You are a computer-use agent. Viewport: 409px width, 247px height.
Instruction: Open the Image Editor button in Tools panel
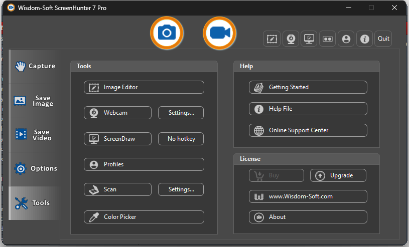pos(144,87)
